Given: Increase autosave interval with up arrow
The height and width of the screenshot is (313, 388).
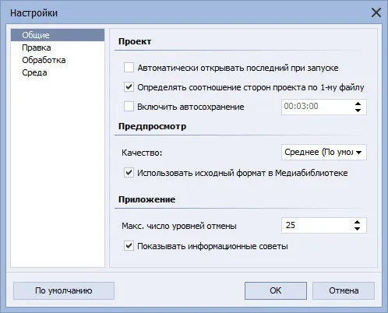Looking at the screenshot, I should coord(358,104).
